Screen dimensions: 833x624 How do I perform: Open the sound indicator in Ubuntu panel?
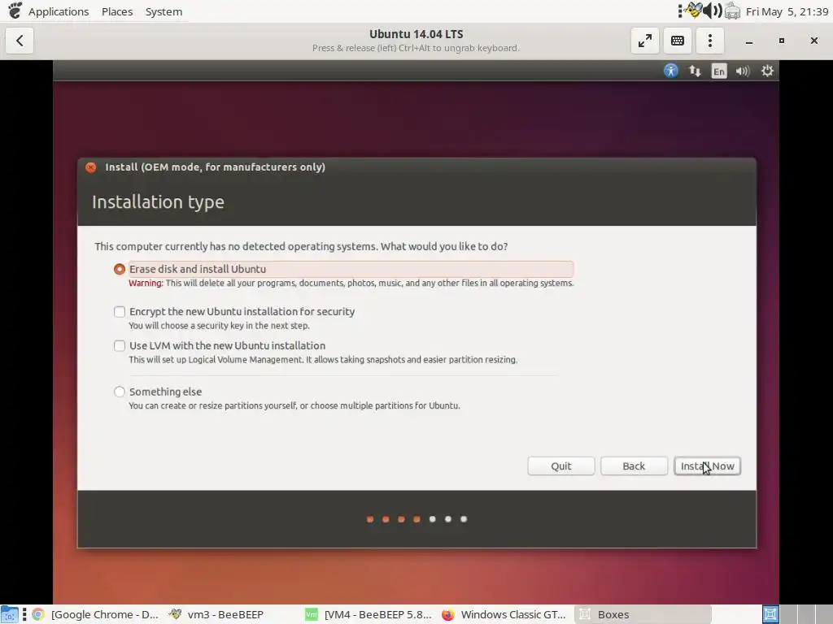tap(743, 71)
